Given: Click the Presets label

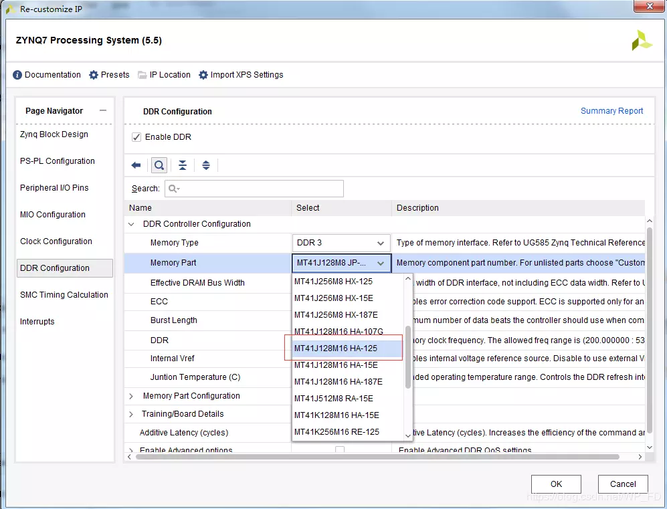Looking at the screenshot, I should click(x=115, y=75).
